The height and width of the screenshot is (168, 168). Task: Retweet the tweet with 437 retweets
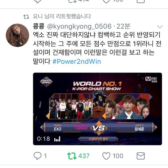pos(72,156)
